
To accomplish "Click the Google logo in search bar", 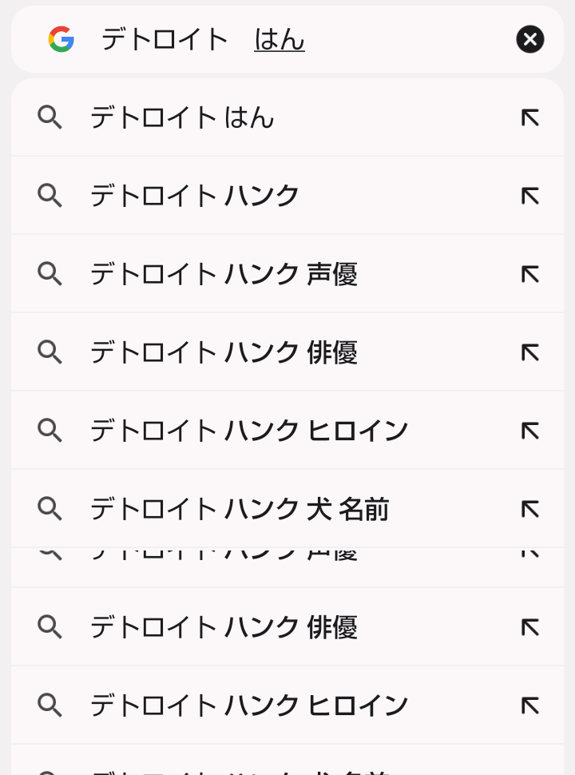I will pos(61,39).
